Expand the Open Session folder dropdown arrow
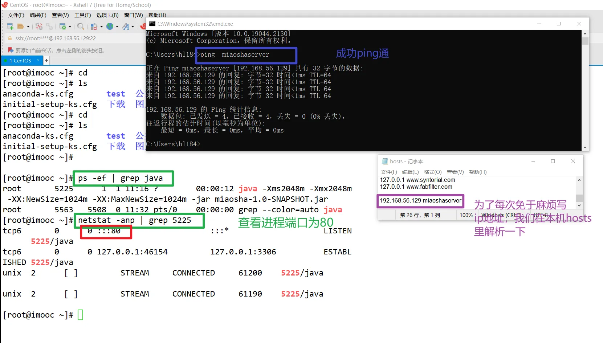Viewport: 603px width, 343px height. [28, 26]
